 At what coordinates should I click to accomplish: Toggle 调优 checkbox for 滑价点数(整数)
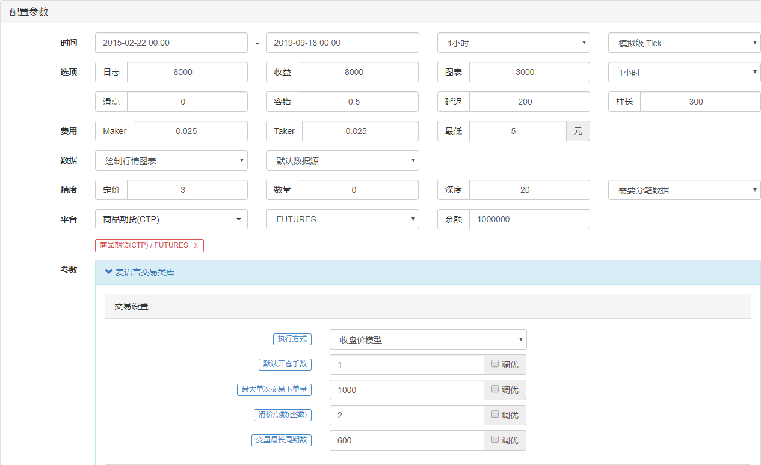[x=494, y=414]
